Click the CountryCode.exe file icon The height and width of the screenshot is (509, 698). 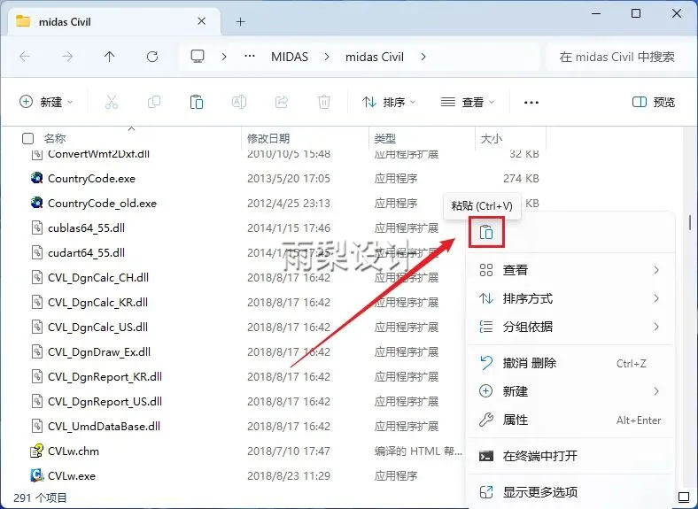coord(36,179)
